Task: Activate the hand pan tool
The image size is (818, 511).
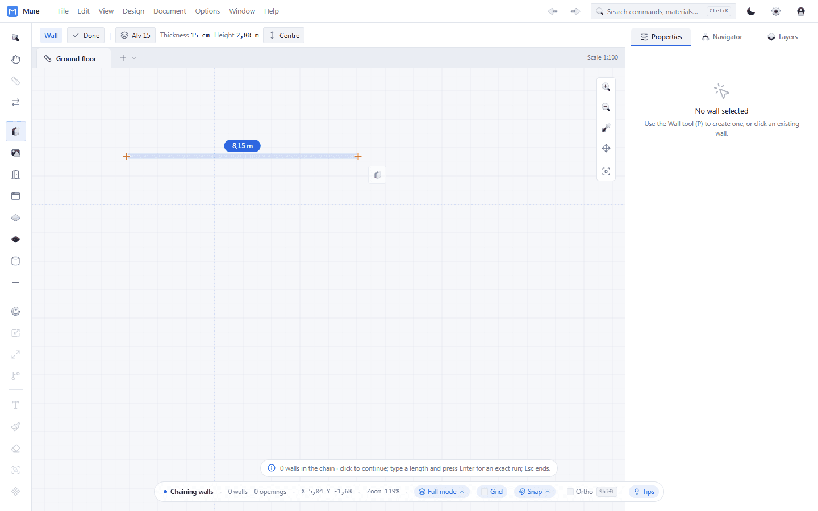Action: click(x=16, y=60)
